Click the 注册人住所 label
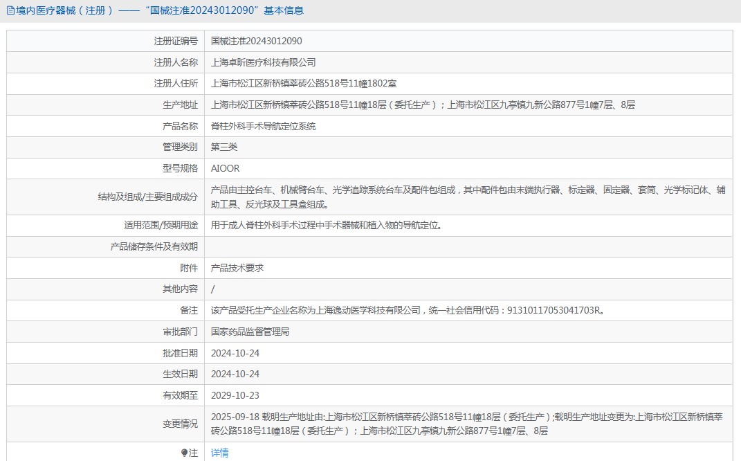 click(176, 83)
